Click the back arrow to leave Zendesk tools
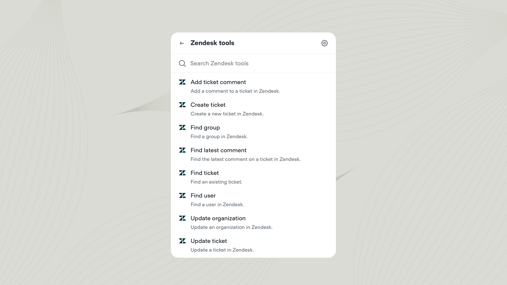This screenshot has width=507, height=285. click(x=182, y=43)
